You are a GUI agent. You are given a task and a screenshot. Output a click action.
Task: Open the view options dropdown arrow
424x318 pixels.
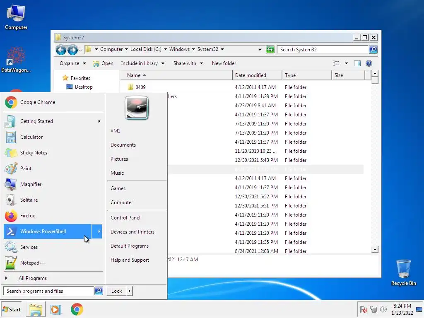(x=346, y=63)
